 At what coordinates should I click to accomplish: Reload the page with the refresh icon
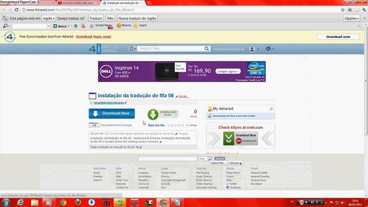(17, 10)
